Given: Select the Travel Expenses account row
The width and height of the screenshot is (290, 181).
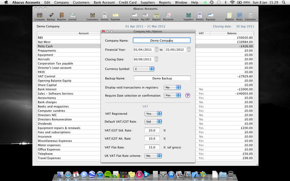Looking at the screenshot, I should 145,158.
